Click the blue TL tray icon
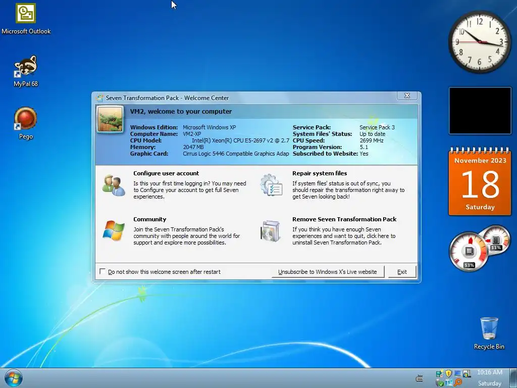Viewport: 517px width, 388px height. coord(449,383)
